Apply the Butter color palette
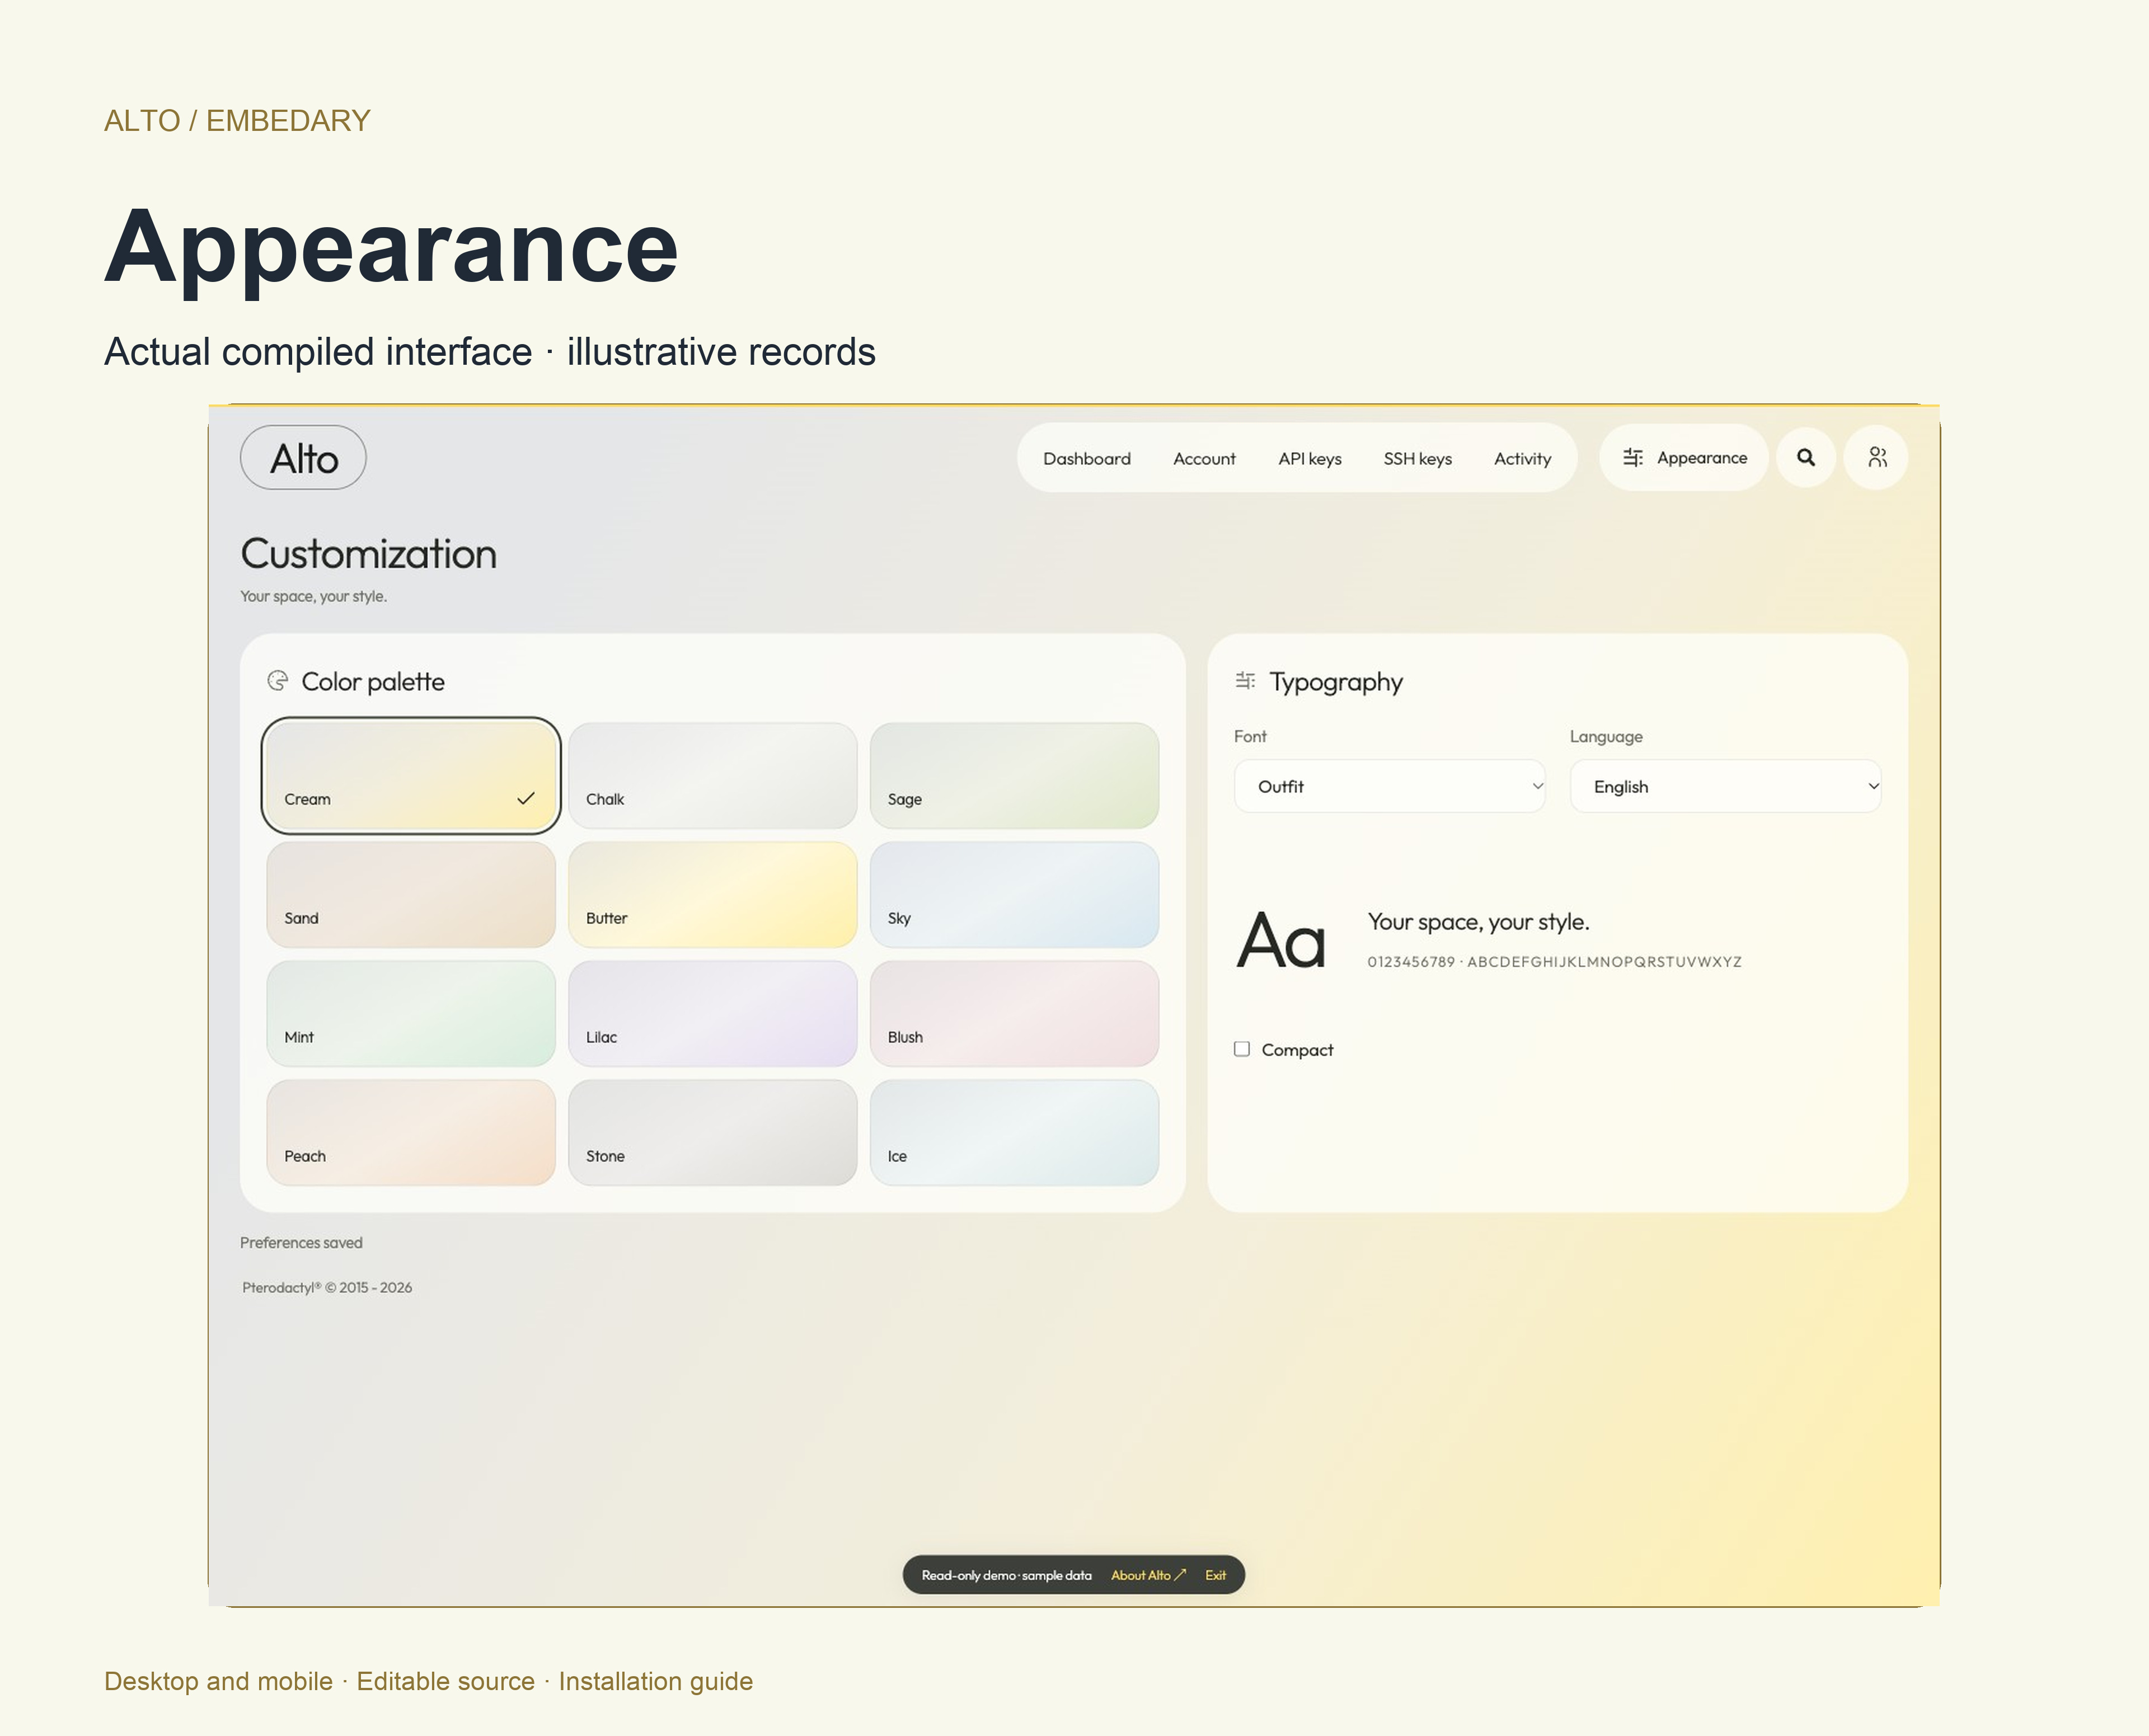 (712, 894)
